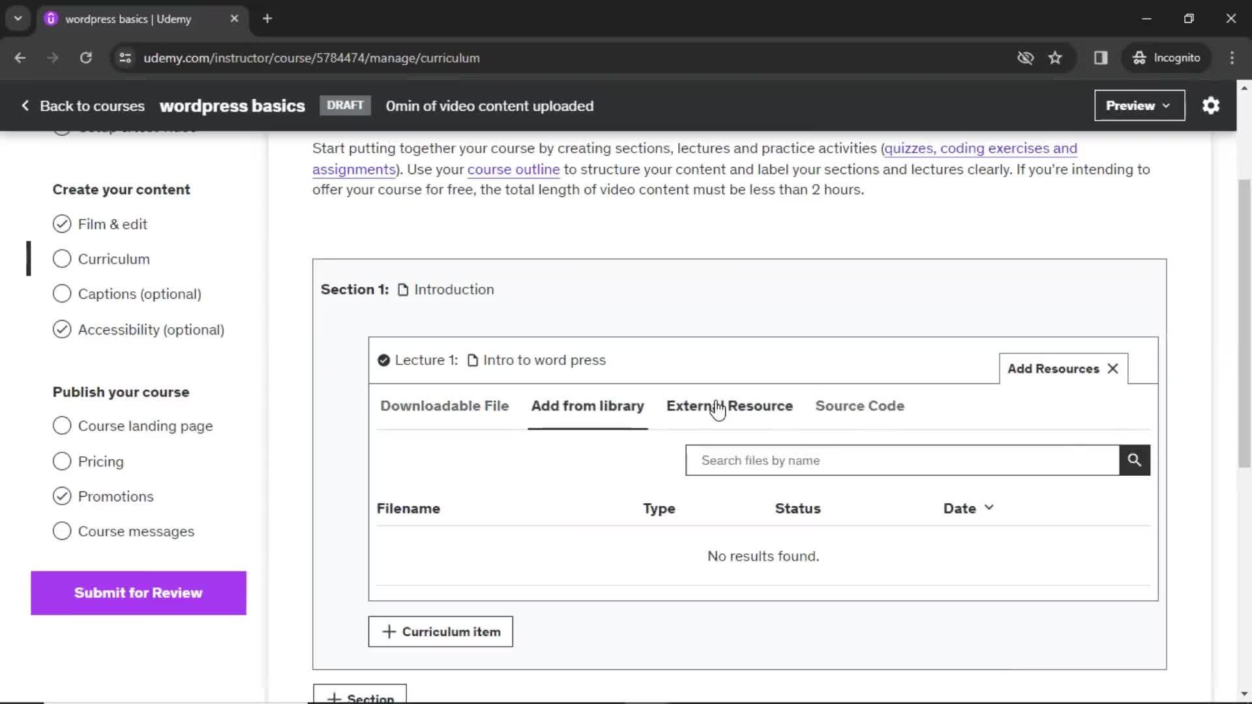Click the Promotions checkmark icon in sidebar
1252x704 pixels.
(62, 496)
